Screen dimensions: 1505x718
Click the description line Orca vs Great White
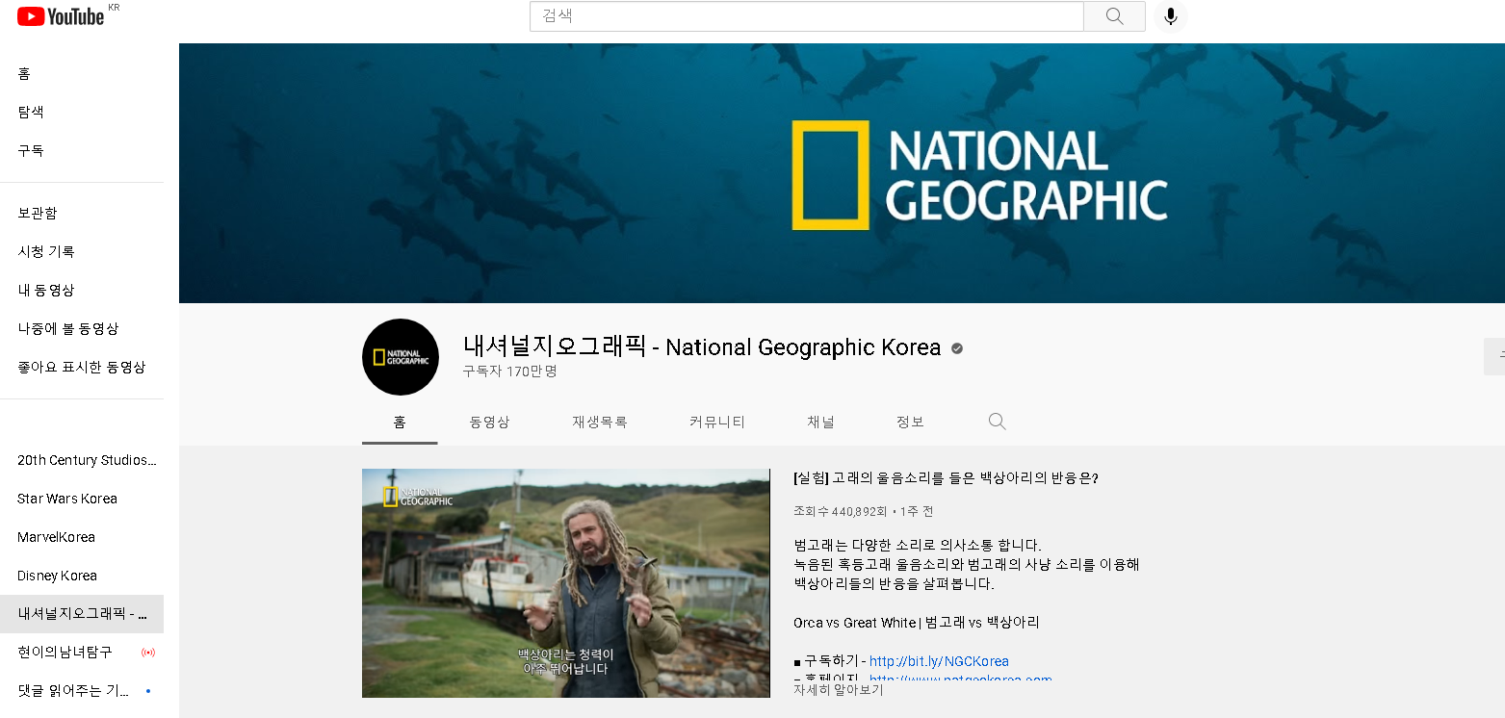click(917, 623)
